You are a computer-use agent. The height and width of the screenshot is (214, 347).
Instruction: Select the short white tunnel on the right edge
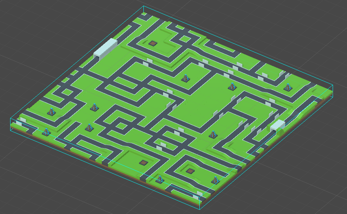pyautogui.click(x=278, y=126)
